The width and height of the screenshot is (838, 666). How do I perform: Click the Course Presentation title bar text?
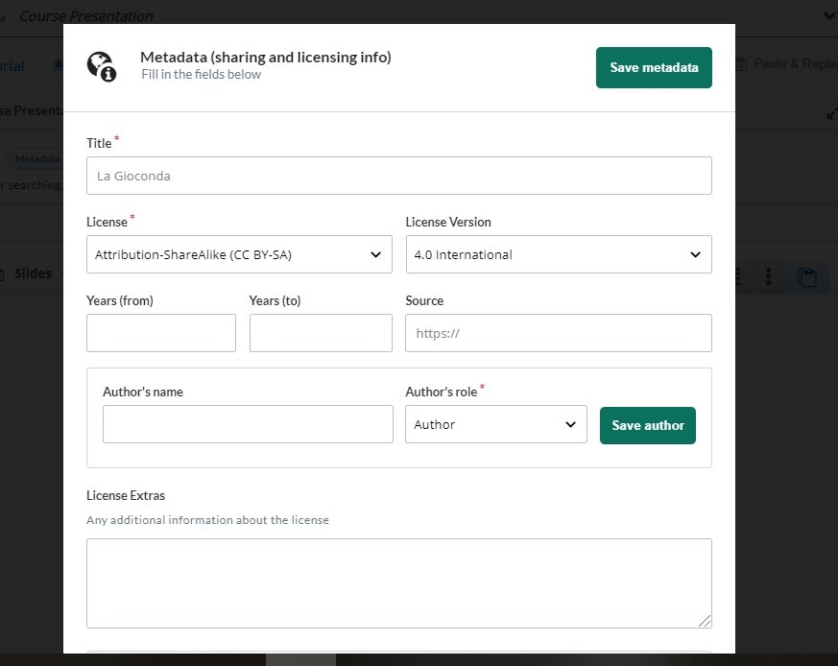pos(86,16)
